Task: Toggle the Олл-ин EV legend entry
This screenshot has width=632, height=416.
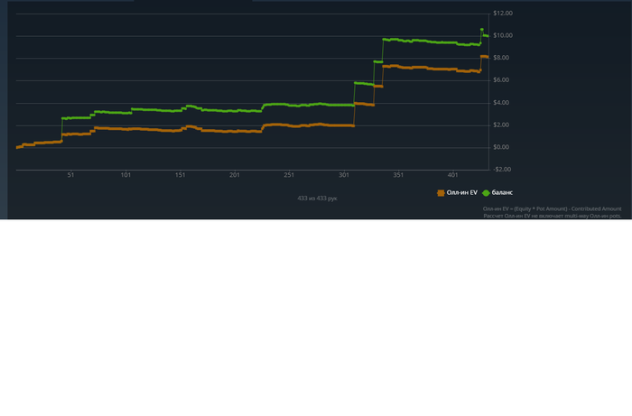Action: point(457,193)
